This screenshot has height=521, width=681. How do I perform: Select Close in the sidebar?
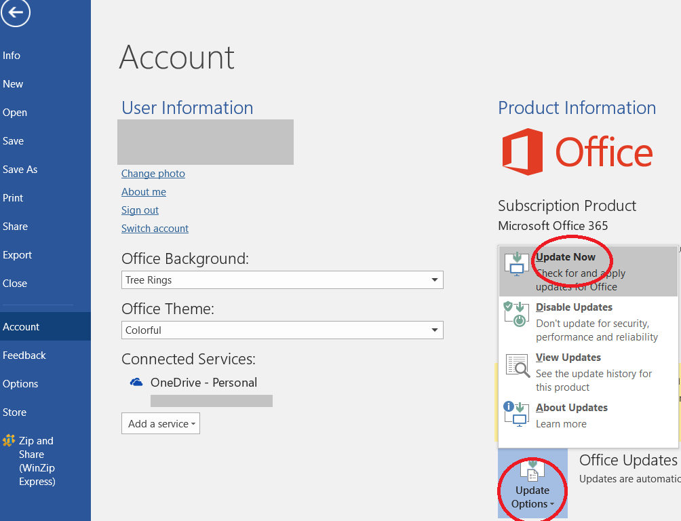[x=15, y=284]
